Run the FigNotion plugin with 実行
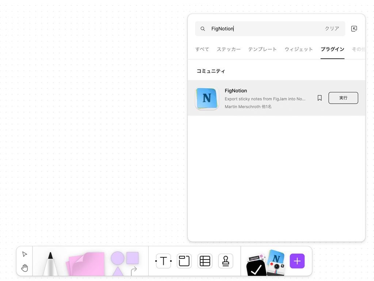This screenshot has height=281, width=374. (343, 98)
